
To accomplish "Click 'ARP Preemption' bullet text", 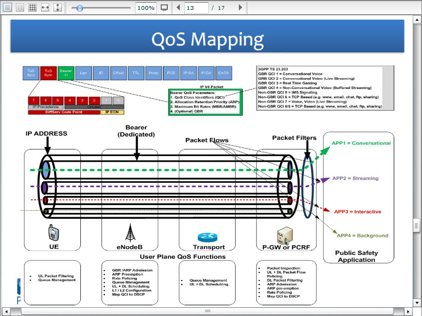I will pos(127,275).
